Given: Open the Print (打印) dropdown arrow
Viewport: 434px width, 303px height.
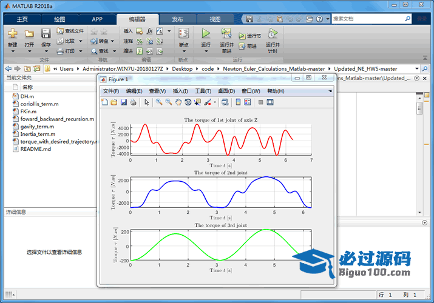Looking at the screenshot, I should pyautogui.click(x=81, y=51).
